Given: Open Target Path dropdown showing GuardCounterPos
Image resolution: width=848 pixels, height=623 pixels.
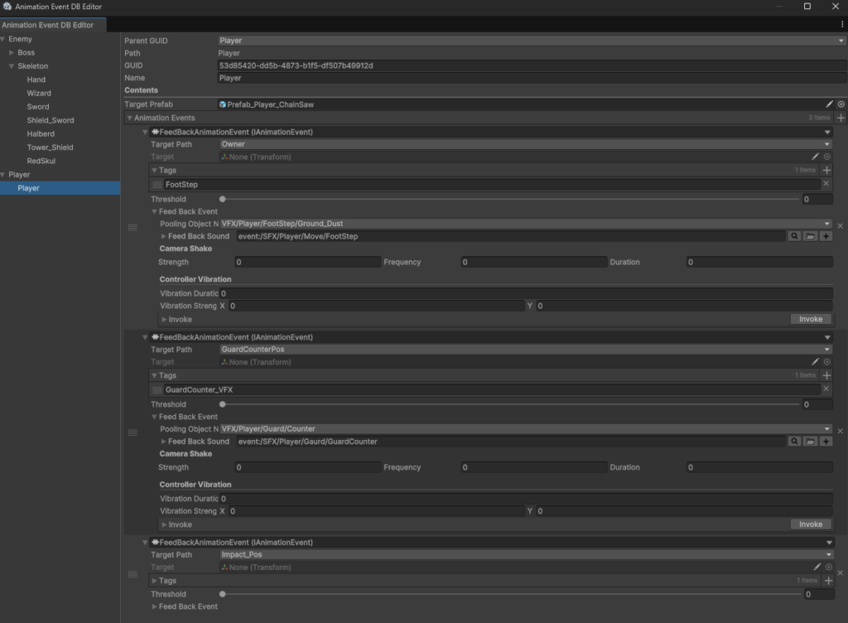Looking at the screenshot, I should pos(525,350).
